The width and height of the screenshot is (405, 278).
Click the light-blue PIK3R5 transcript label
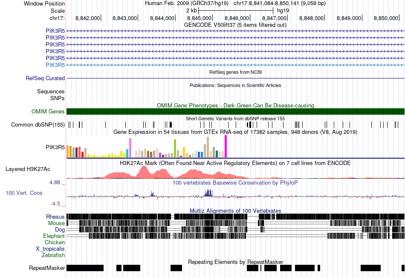pos(55,65)
